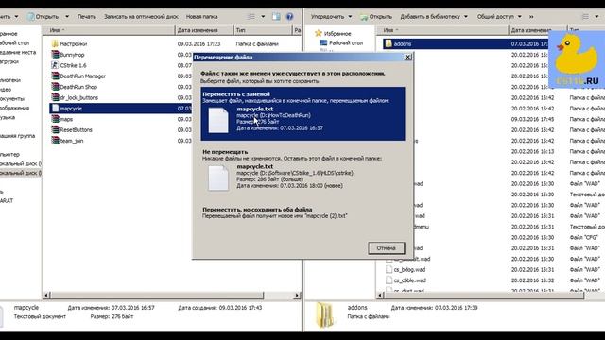
Task: Sort right window by Дата изменения column
Action: [x=538, y=30]
